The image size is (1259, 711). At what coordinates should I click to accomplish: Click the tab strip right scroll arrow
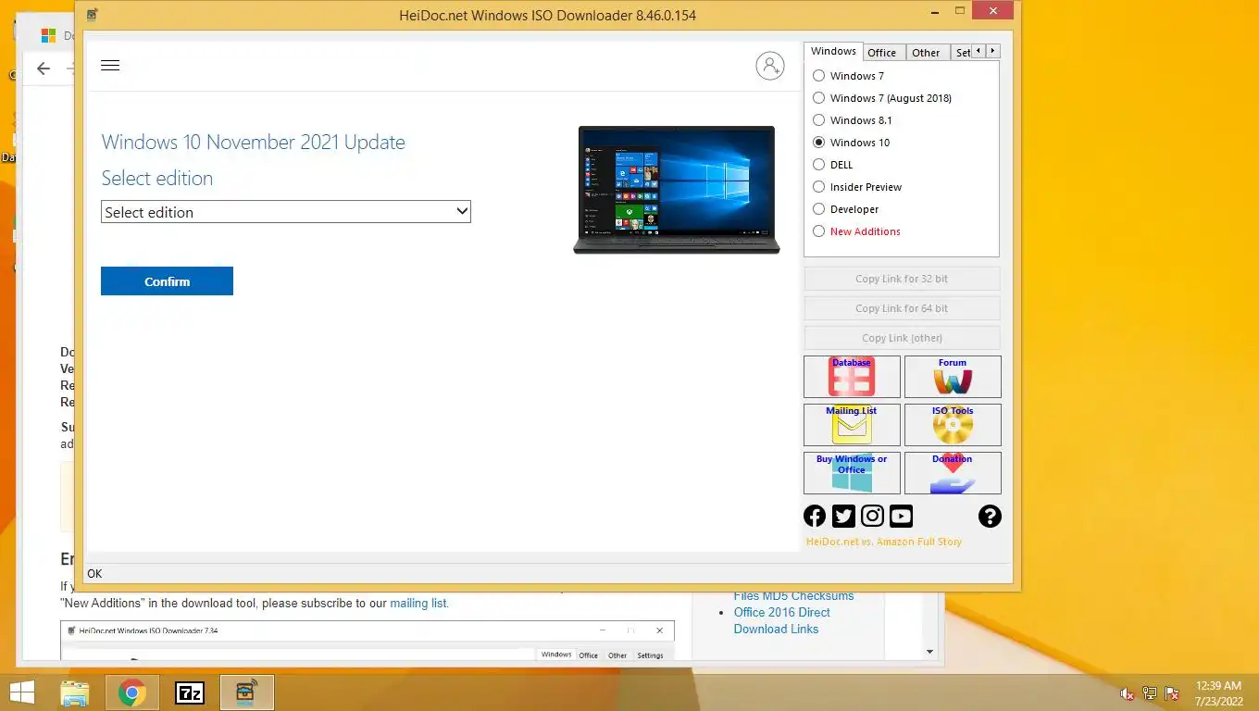993,52
